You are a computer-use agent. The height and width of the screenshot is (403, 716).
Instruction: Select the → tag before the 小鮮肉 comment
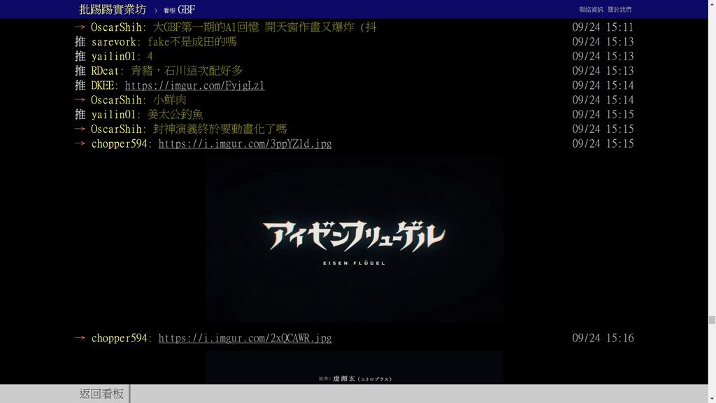click(80, 100)
